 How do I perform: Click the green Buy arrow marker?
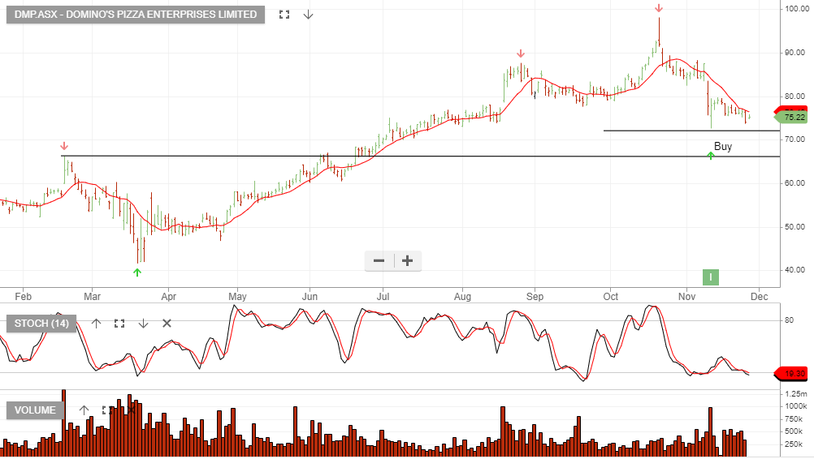(711, 155)
